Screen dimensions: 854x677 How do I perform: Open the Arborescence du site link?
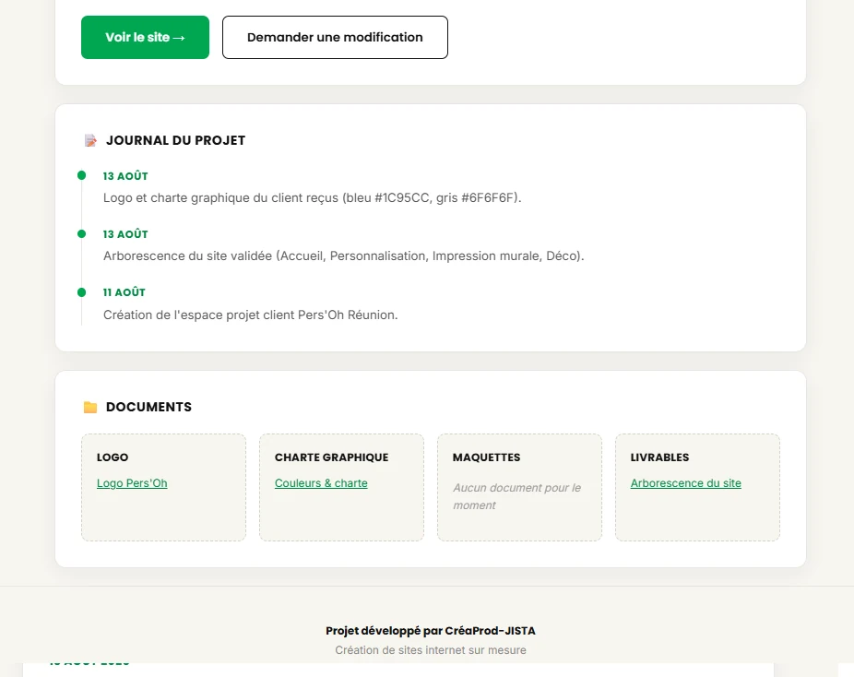686,483
